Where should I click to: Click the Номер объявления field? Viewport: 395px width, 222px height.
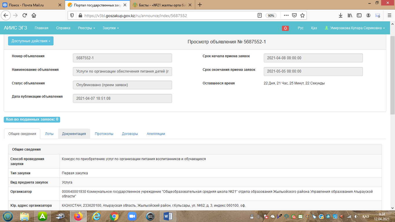click(122, 58)
